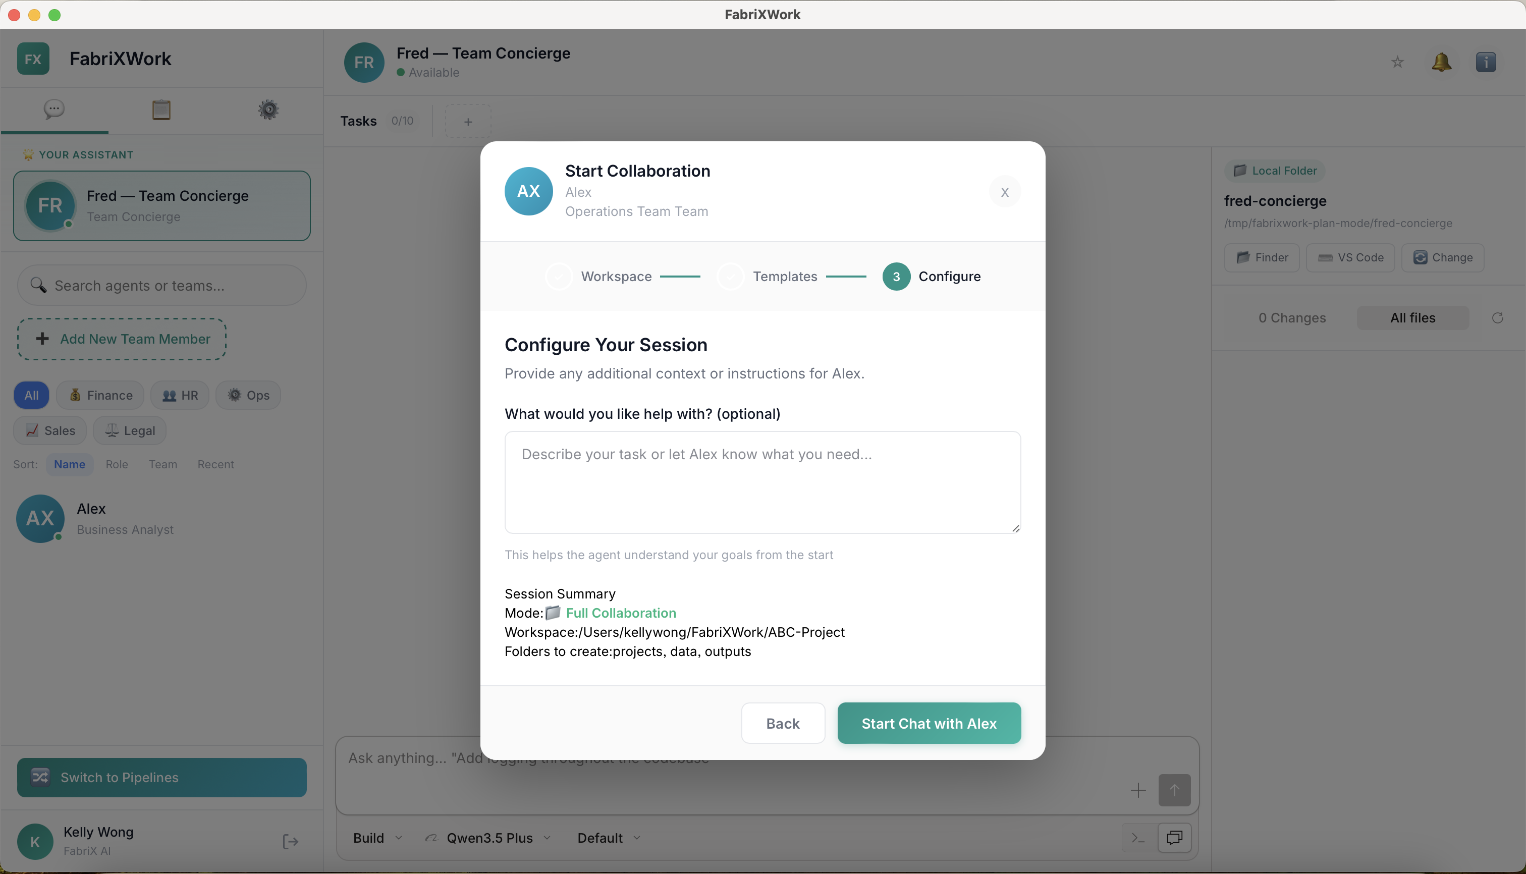Screen dimensions: 1526x874
Task: Switch to the All files tab
Action: (1412, 317)
